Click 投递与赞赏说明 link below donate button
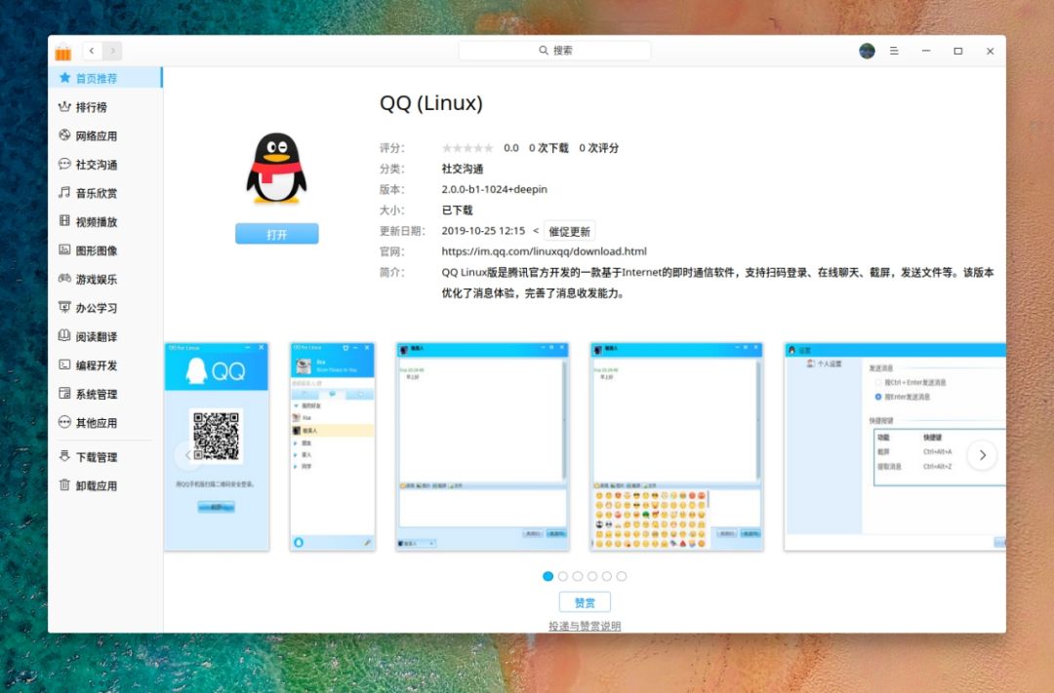This screenshot has height=693, width=1054. [x=585, y=626]
